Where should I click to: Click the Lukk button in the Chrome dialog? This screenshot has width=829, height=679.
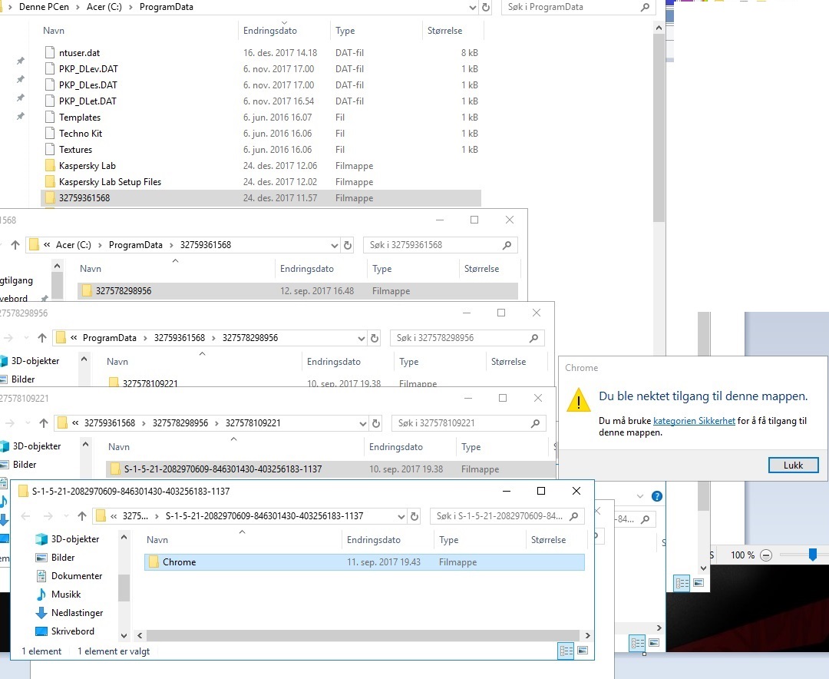point(792,465)
